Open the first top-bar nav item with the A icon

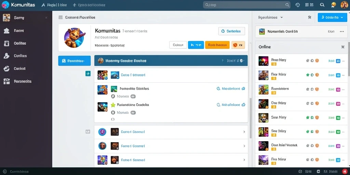click(54, 5)
